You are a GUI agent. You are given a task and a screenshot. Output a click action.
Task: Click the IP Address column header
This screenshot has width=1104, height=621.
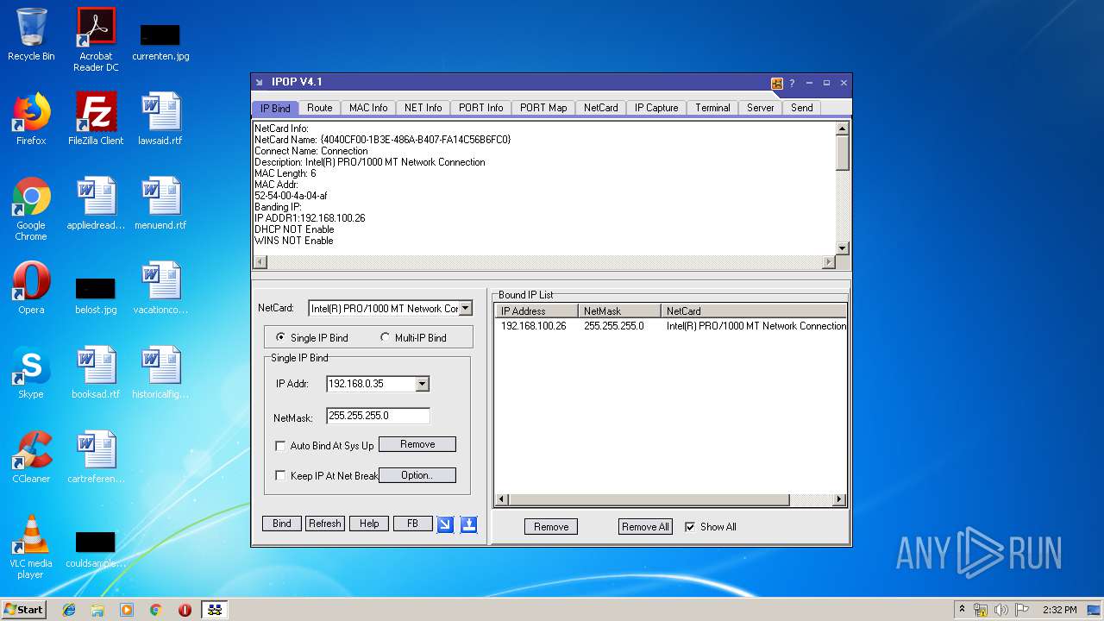[536, 310]
